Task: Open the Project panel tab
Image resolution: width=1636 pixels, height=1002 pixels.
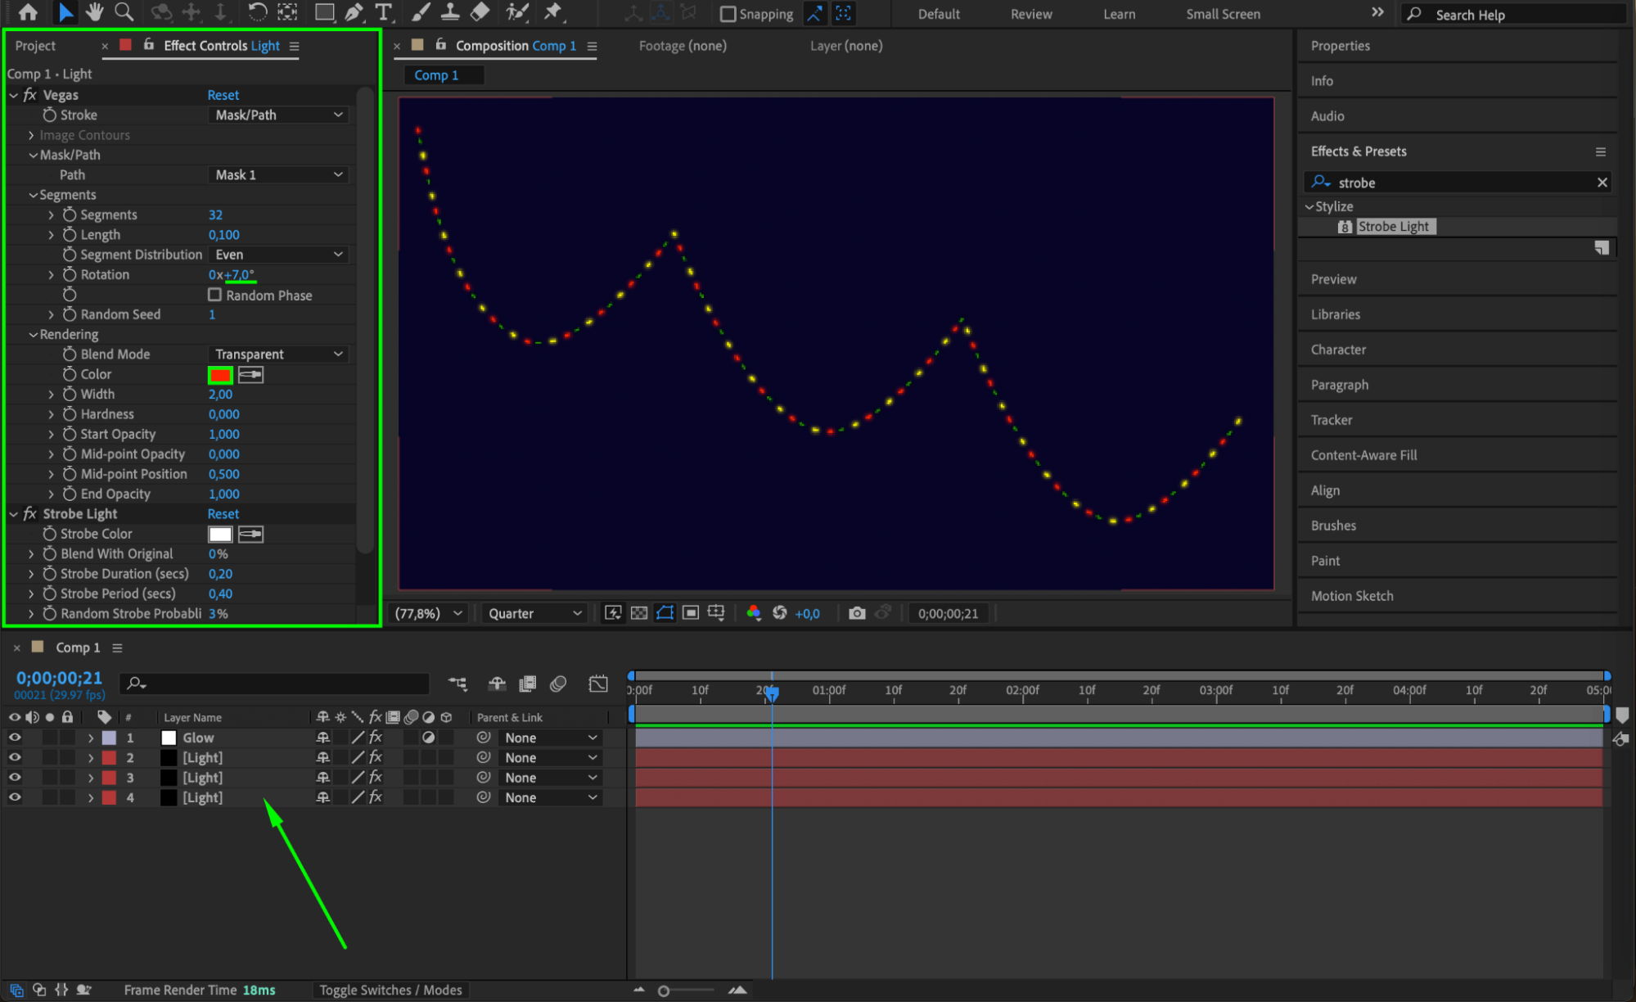Action: pos(35,46)
